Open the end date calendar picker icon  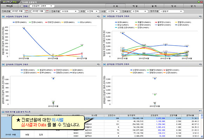click(x=47, y=11)
